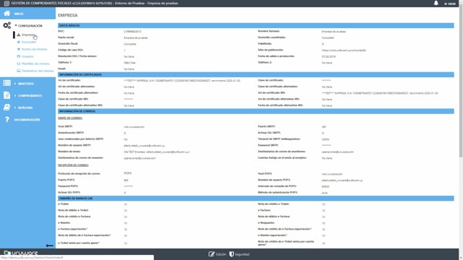Screen dimensions: 463x260
Task: Open Usuarios in the sidebar
Action: point(27,56)
